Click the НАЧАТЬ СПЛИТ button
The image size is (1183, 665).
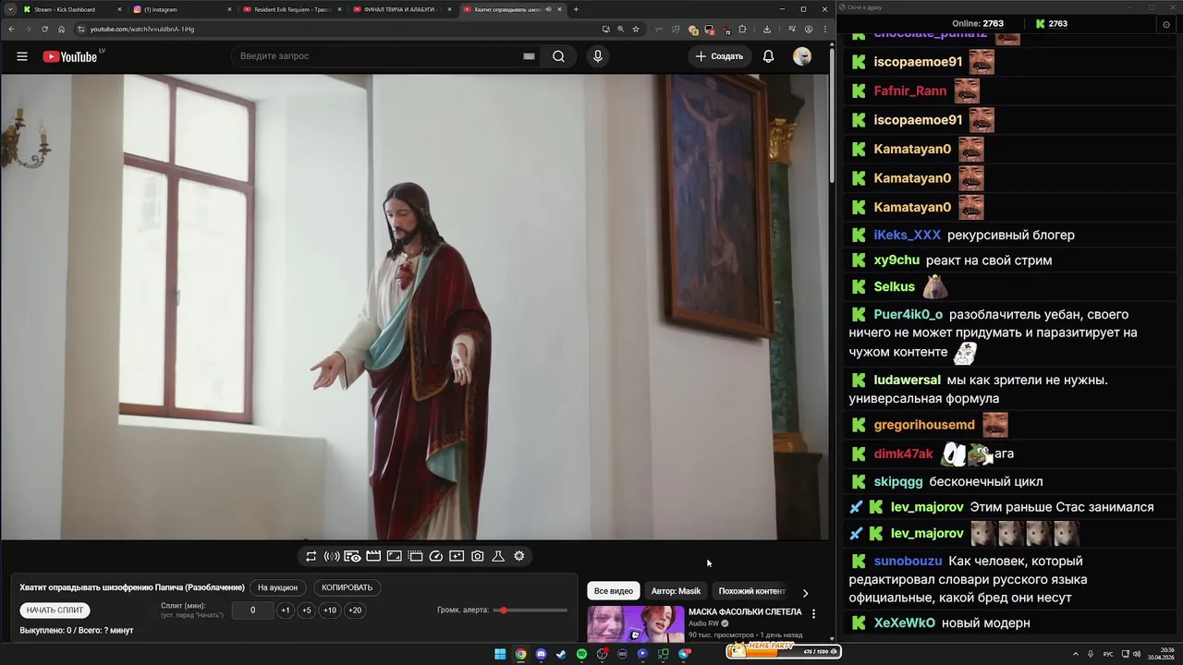[55, 611]
